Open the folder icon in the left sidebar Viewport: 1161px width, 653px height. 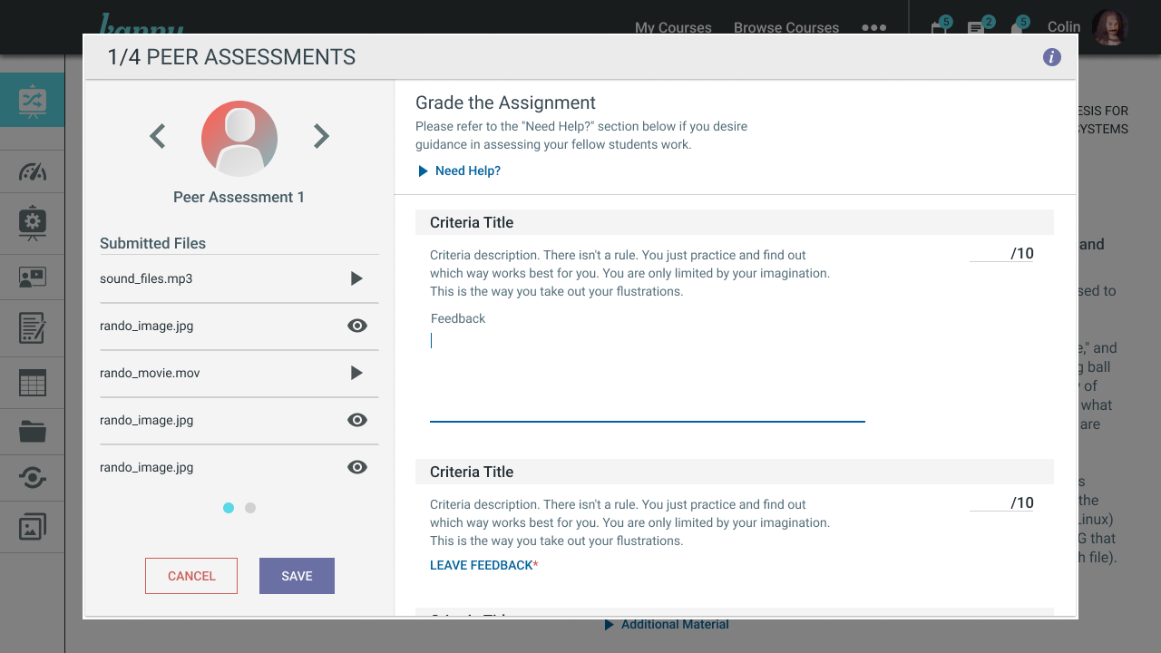click(x=32, y=432)
